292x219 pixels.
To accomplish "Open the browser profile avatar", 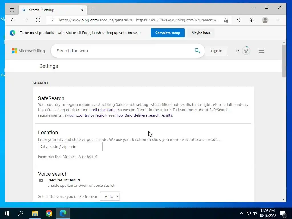I will click(265, 20).
